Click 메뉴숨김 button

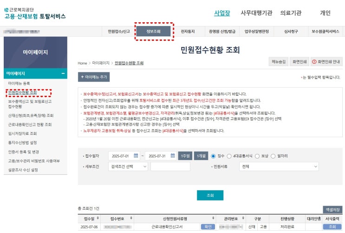278,61
